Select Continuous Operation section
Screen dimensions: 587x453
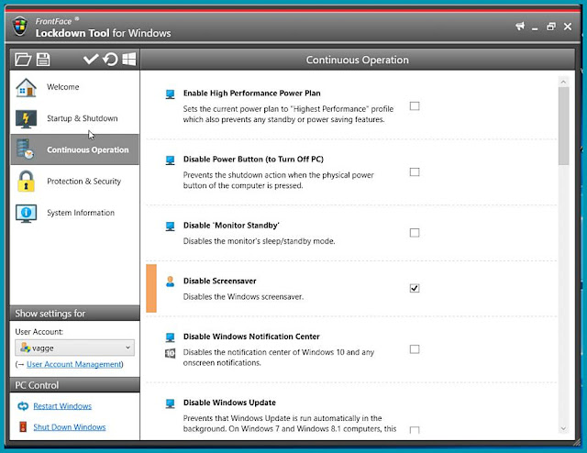74,149
